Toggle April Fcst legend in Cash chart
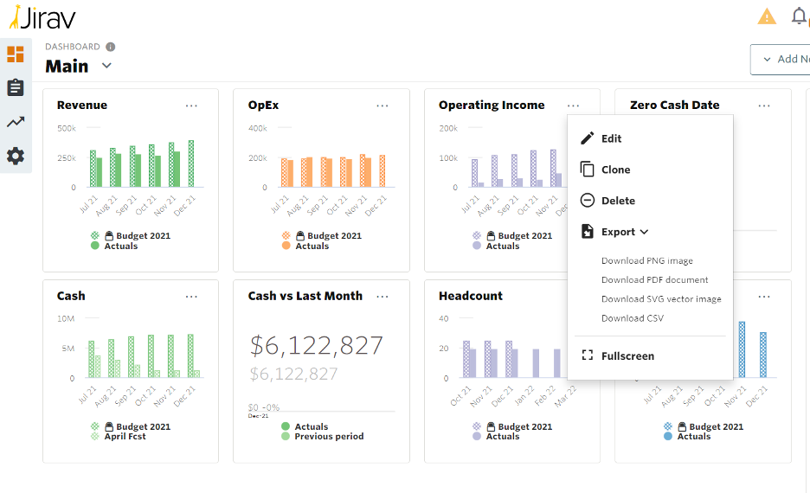The height and width of the screenshot is (493, 810). [x=125, y=437]
